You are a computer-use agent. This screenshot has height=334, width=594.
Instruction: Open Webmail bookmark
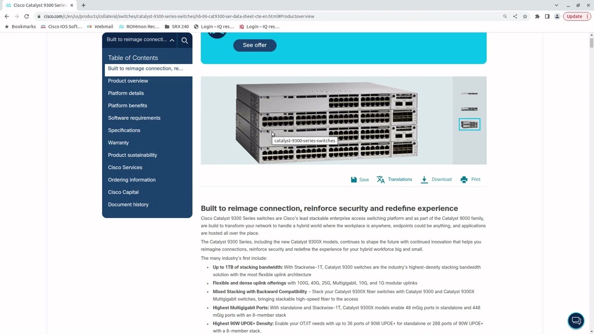(100, 26)
